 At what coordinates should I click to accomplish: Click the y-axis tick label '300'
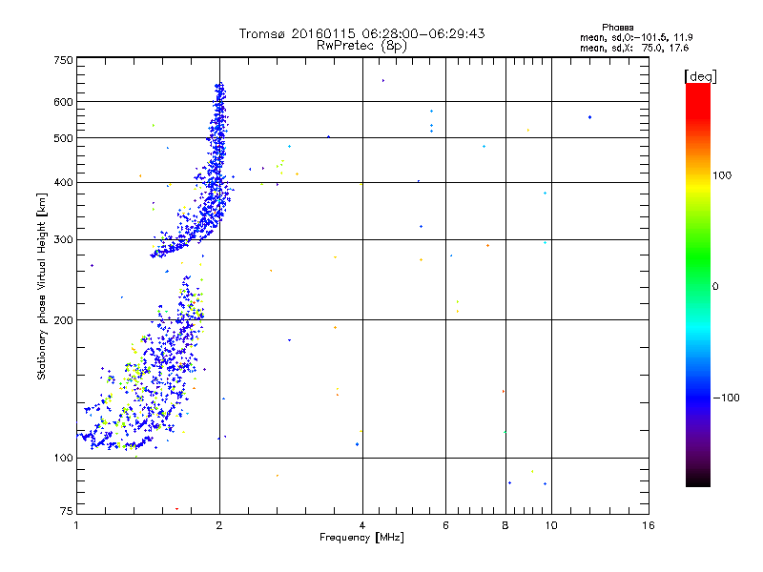[63, 240]
